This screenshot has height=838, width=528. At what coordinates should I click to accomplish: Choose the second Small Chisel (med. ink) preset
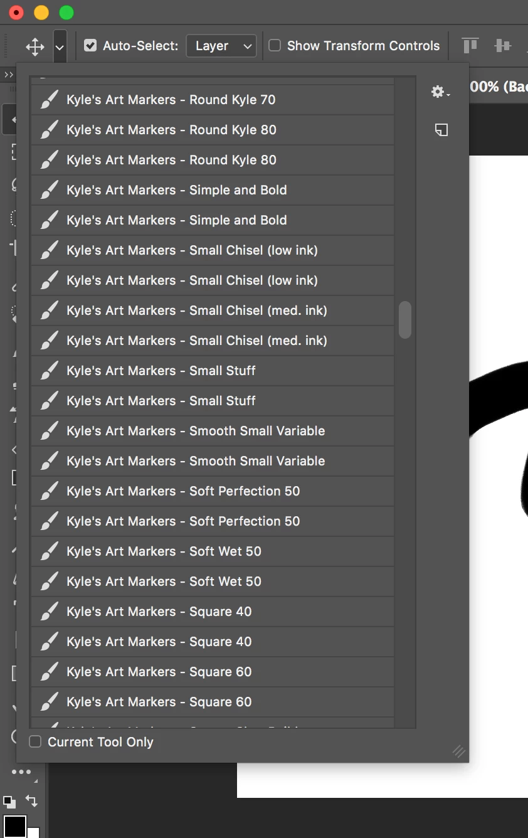coord(213,341)
